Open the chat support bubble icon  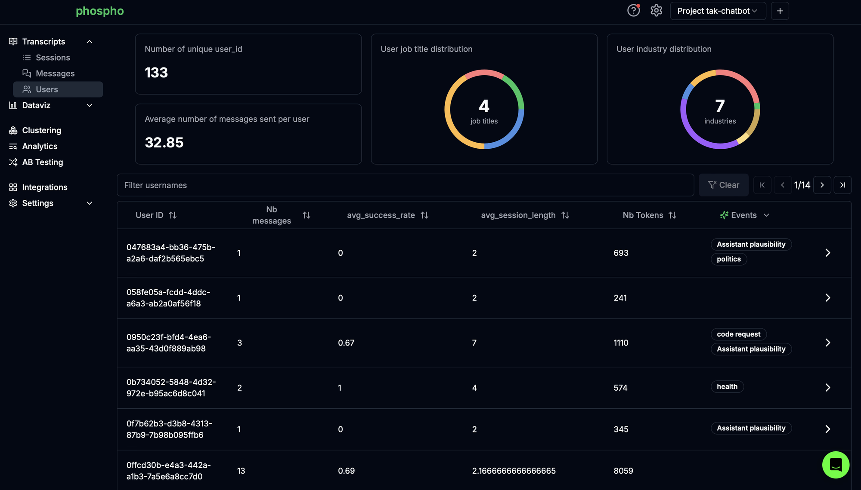click(835, 465)
